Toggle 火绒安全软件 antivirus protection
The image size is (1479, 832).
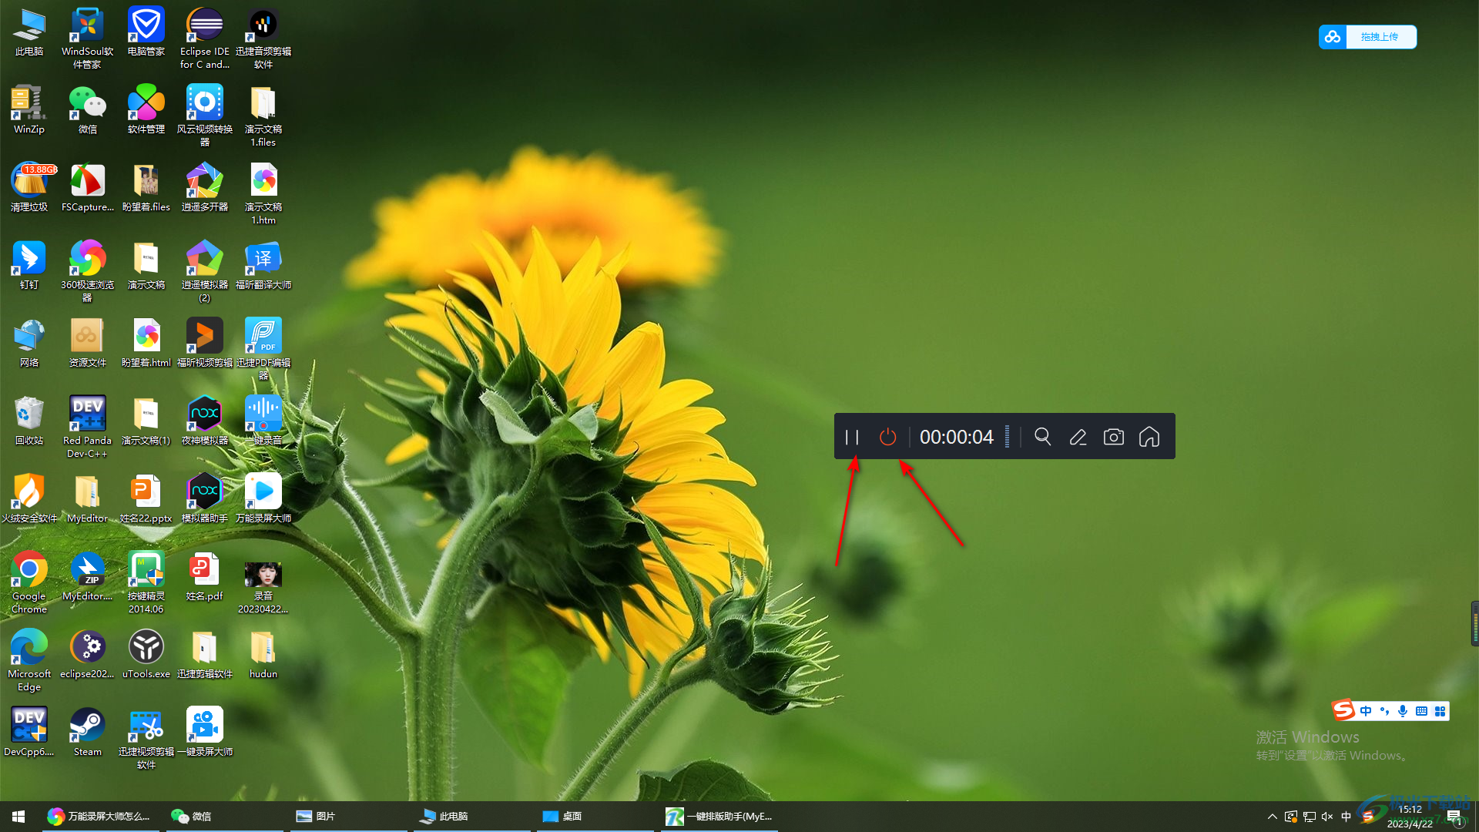pyautogui.click(x=28, y=498)
